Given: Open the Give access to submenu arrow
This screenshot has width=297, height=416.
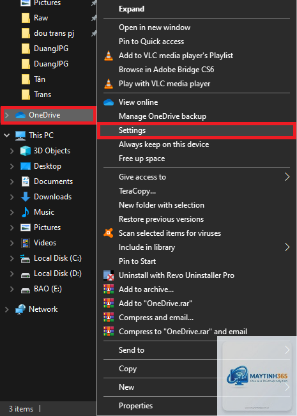Looking at the screenshot, I should click(x=287, y=177).
